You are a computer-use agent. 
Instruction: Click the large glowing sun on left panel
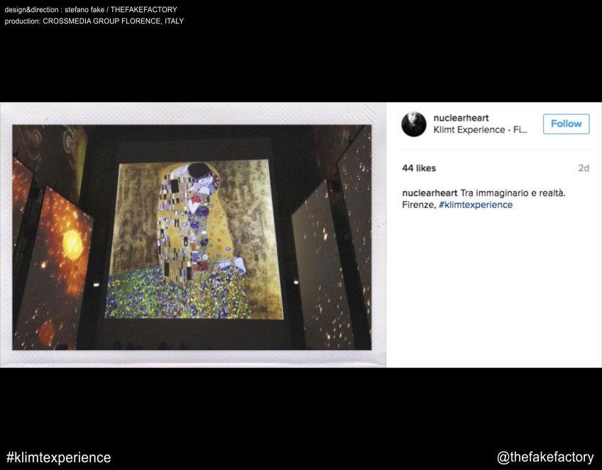72,244
